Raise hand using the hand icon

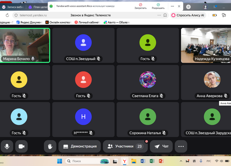point(50,146)
